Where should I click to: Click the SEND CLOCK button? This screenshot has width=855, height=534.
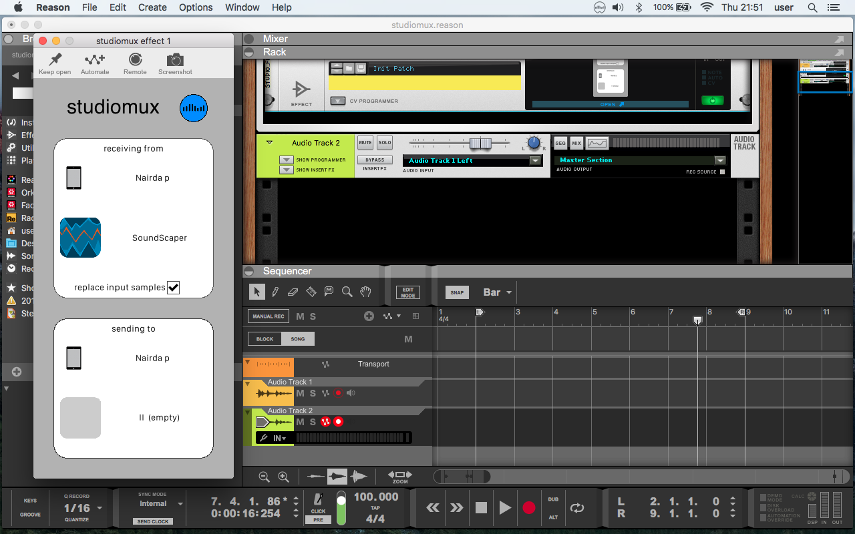[x=153, y=521]
